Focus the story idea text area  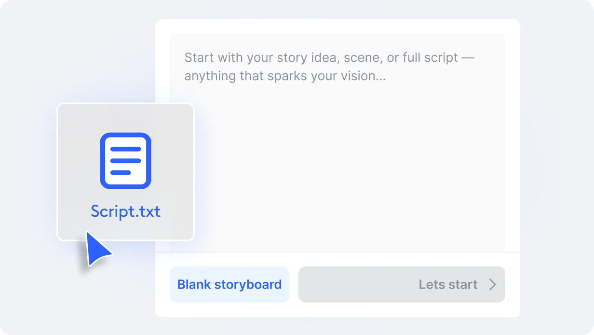point(337,143)
